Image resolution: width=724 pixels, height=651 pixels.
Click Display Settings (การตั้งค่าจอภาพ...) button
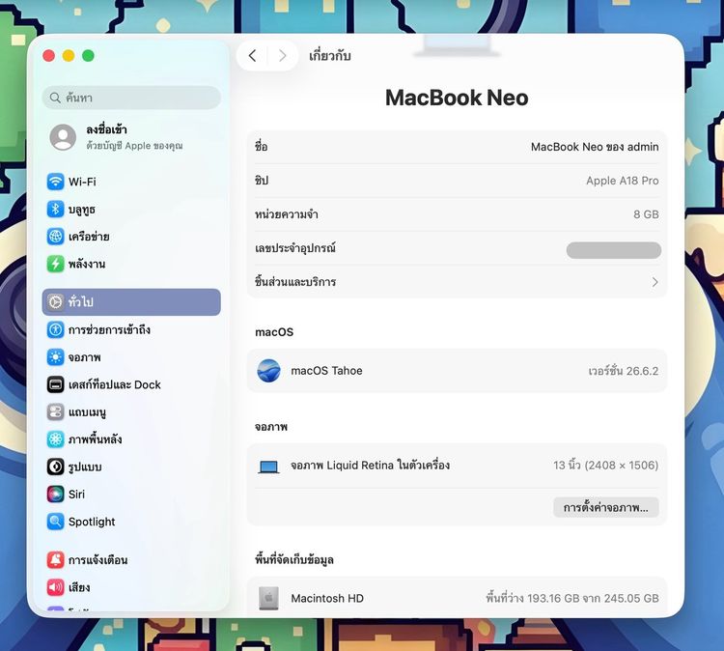[x=606, y=508]
